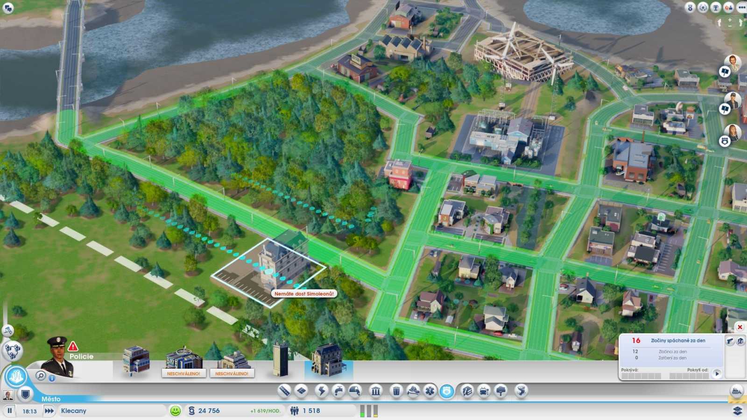The width and height of the screenshot is (747, 420).
Task: Select the highlighted police precinct building thumbnail
Action: click(329, 362)
